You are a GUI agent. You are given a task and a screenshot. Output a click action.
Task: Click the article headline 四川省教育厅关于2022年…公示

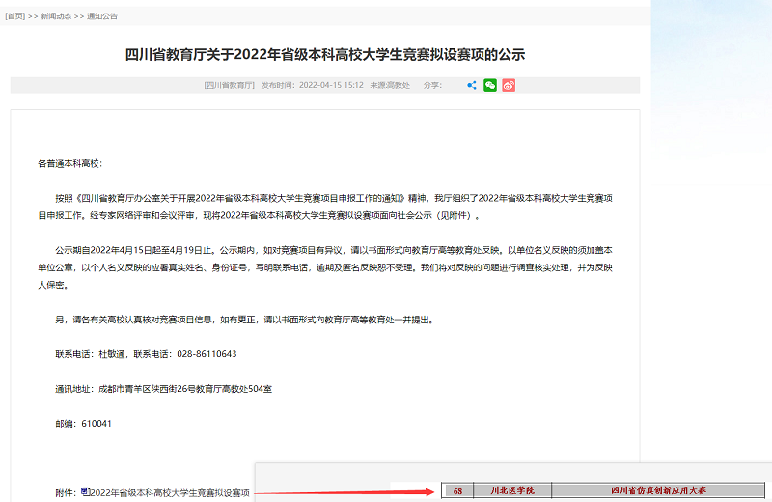click(325, 54)
